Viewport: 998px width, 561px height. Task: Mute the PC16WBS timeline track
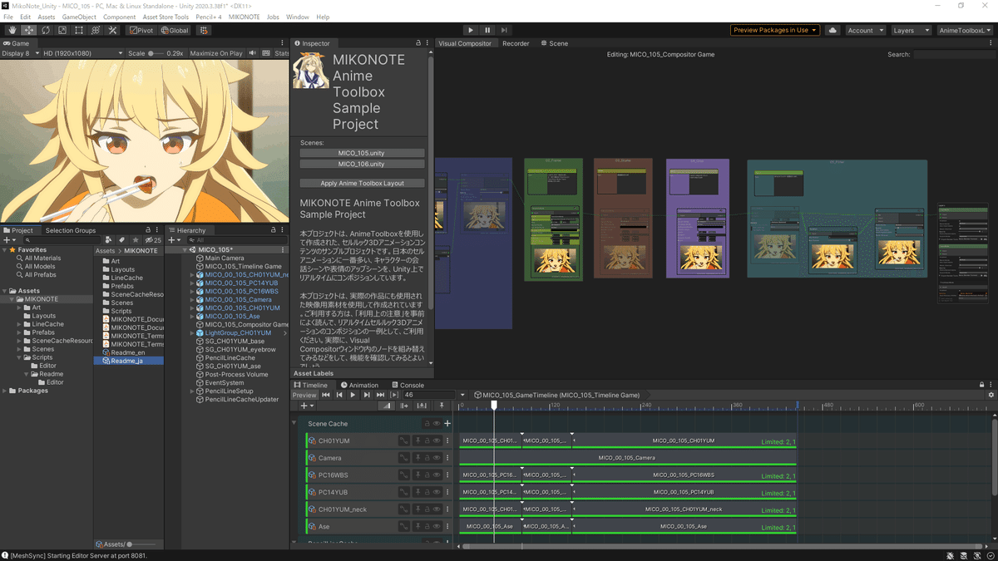pyautogui.click(x=437, y=475)
